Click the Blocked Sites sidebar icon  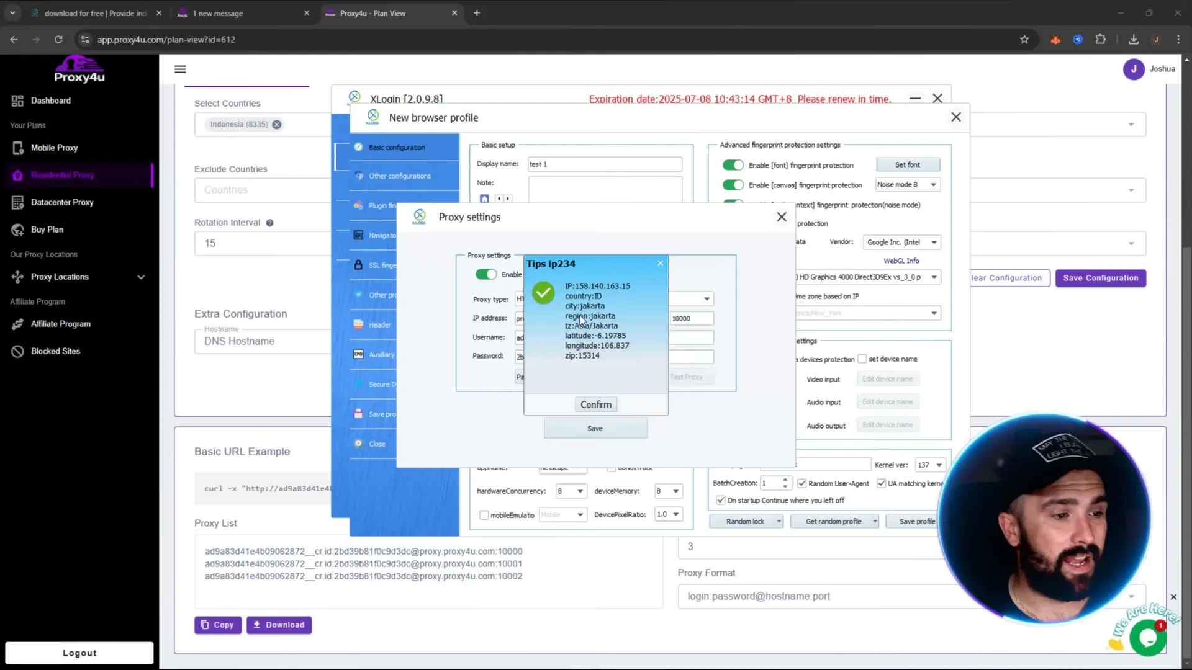[17, 351]
